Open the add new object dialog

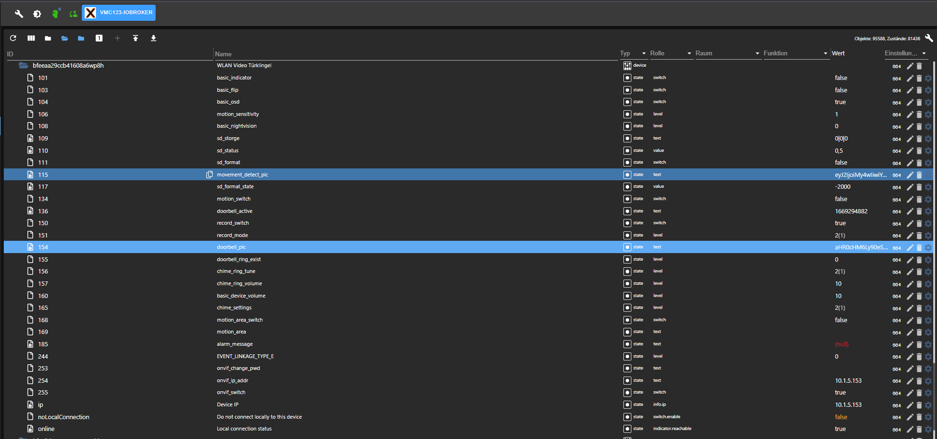click(x=117, y=38)
